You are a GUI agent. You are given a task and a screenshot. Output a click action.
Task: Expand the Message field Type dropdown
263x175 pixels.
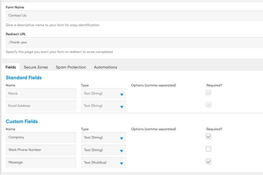(x=103, y=163)
